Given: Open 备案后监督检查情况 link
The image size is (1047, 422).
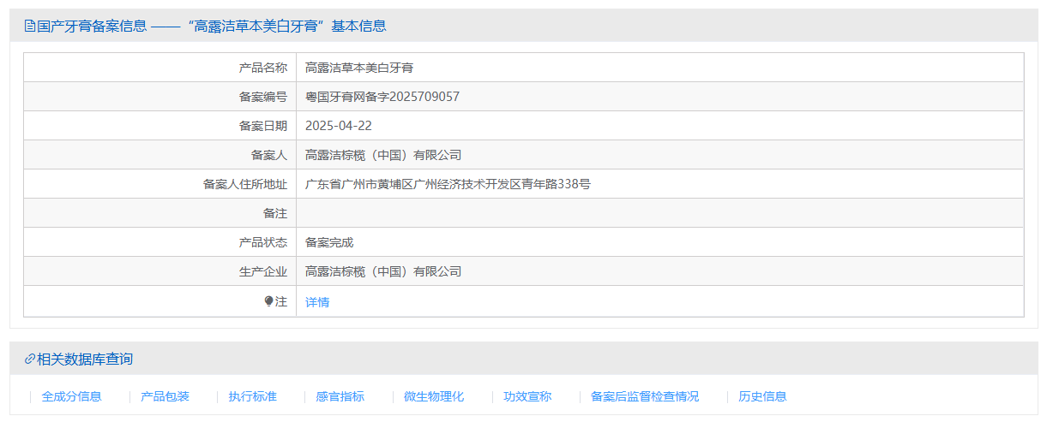Looking at the screenshot, I should (x=645, y=396).
